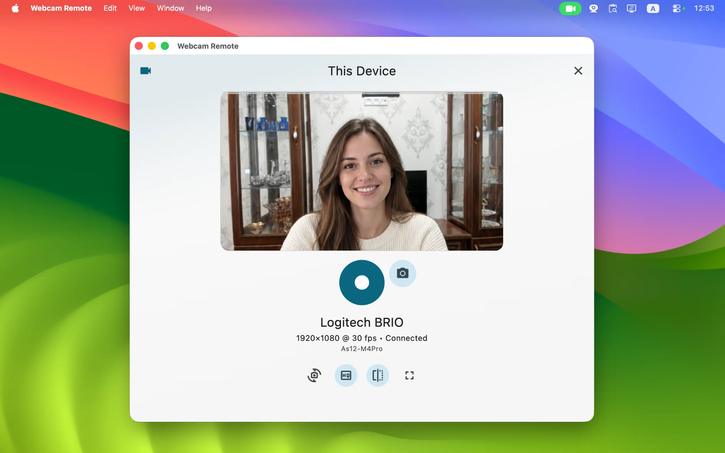
Task: Open clipboard search menu bar icon
Action: [613, 8]
